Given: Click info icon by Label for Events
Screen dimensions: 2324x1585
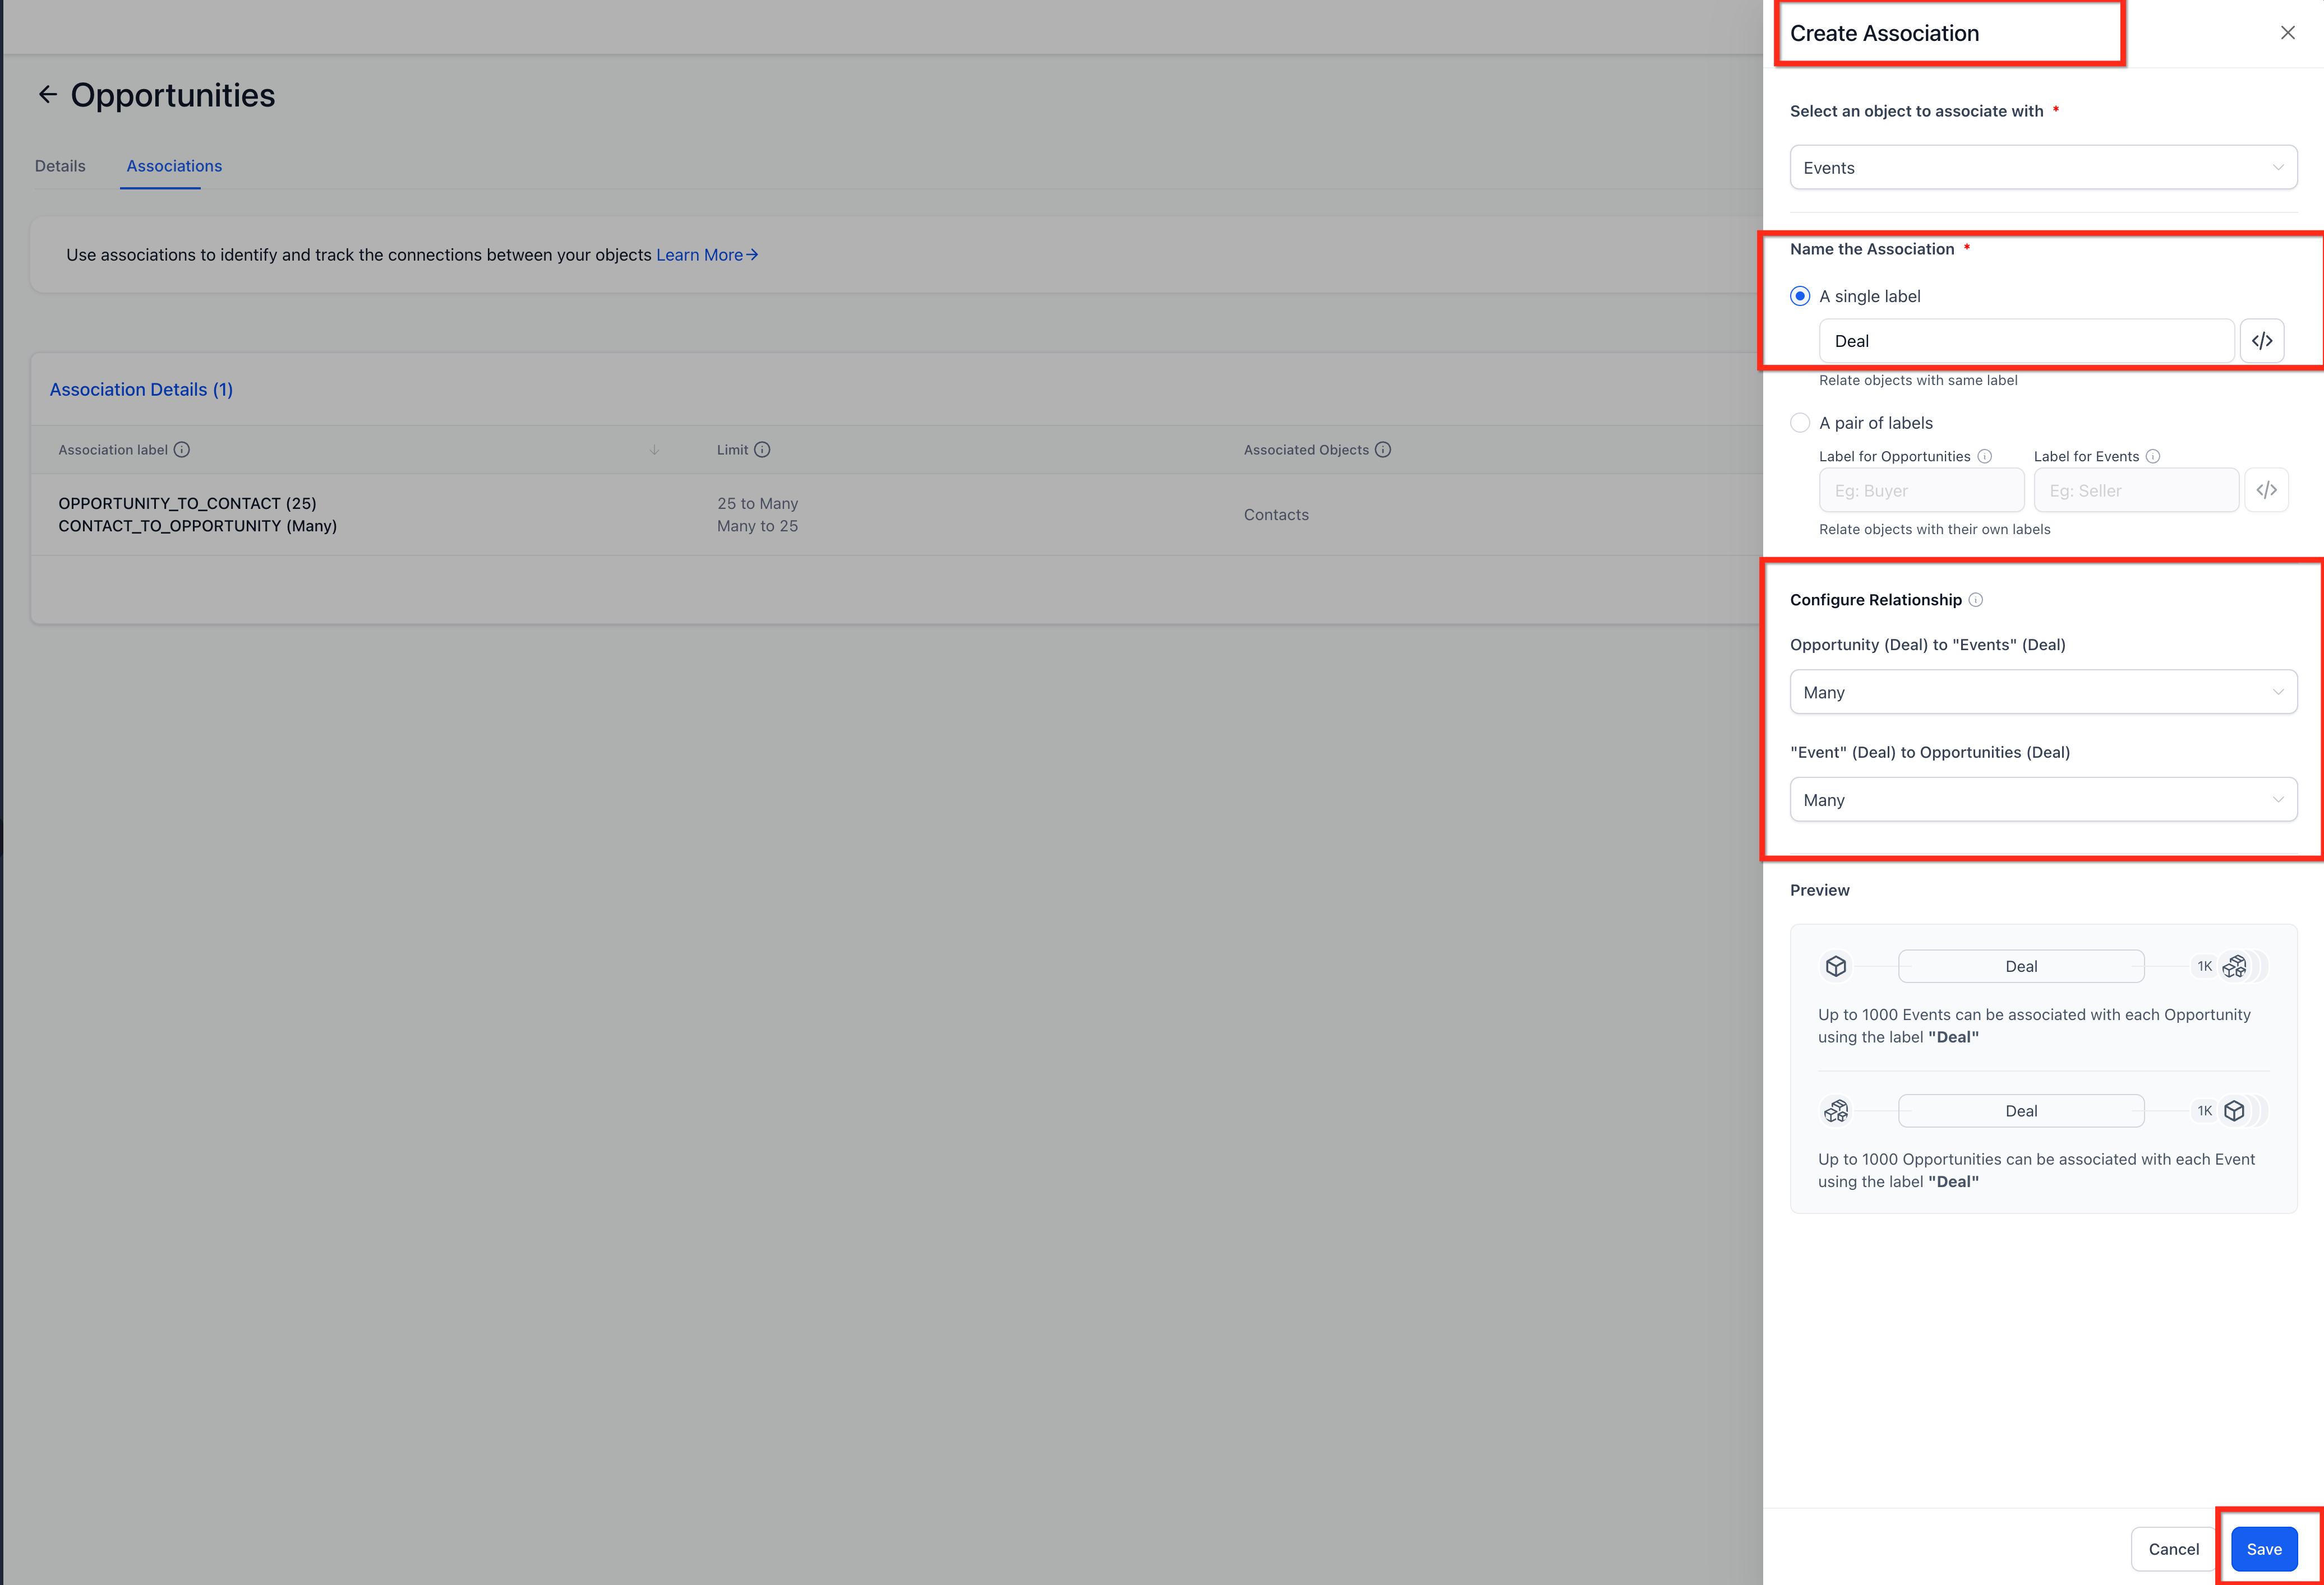Looking at the screenshot, I should point(2153,457).
